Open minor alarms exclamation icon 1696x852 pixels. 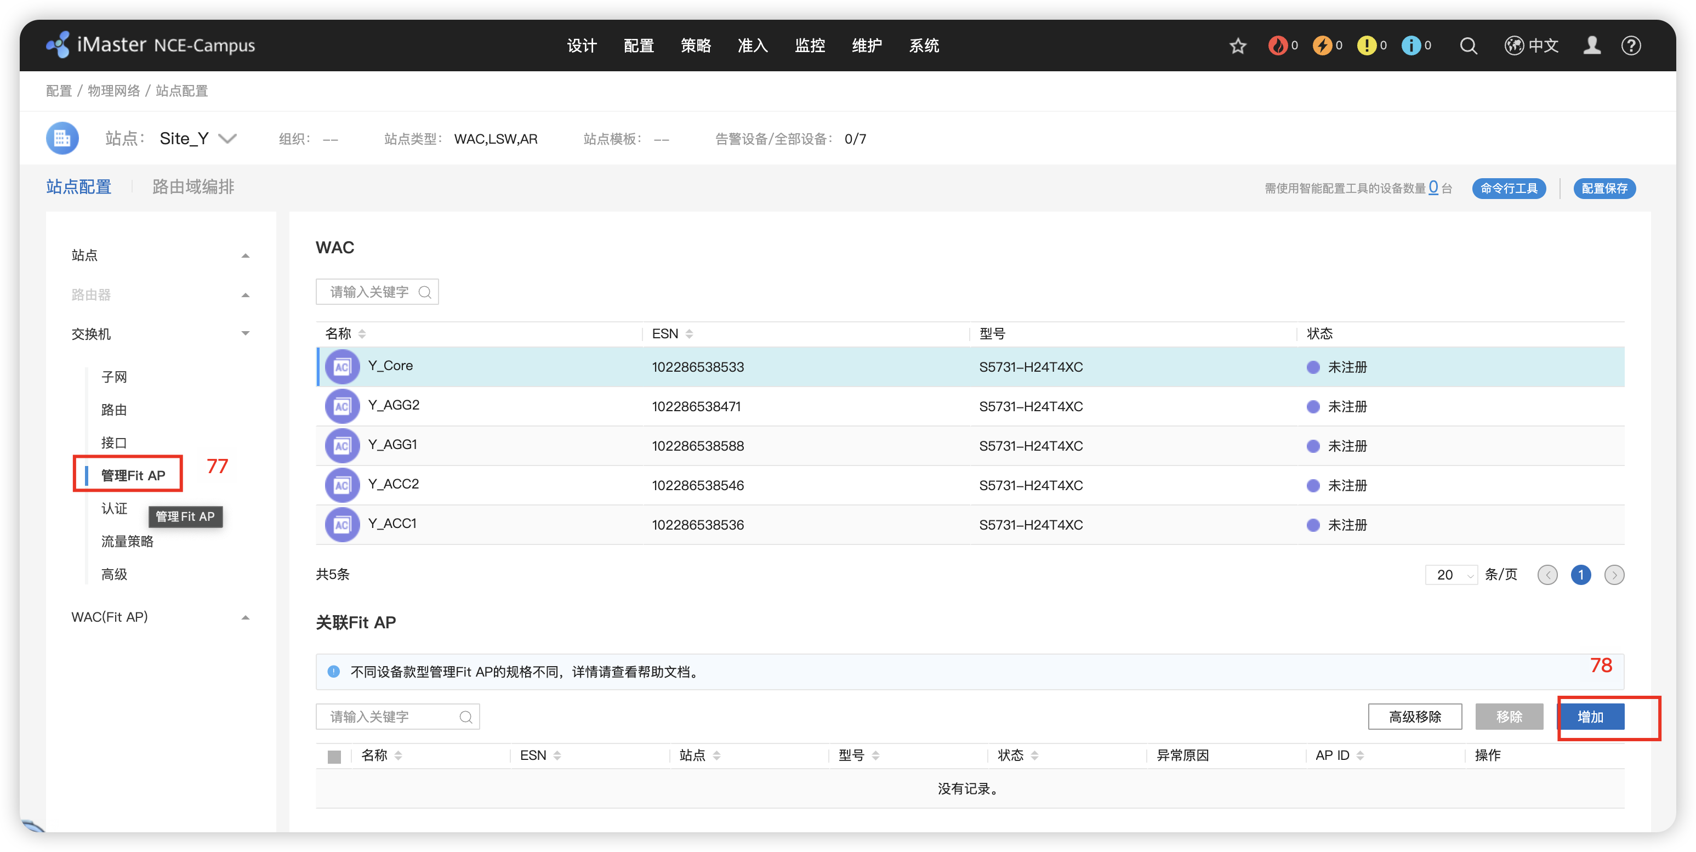pos(1367,46)
